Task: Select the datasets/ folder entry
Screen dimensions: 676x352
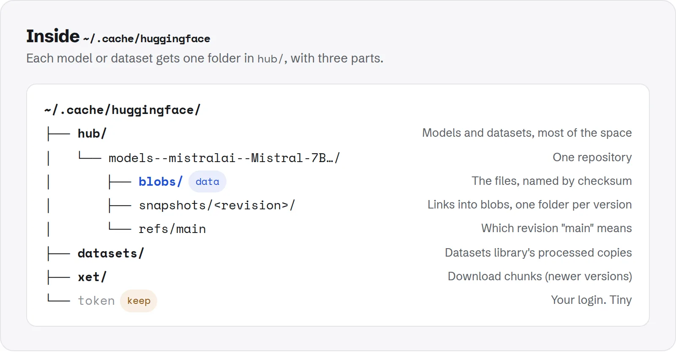Action: (111, 253)
